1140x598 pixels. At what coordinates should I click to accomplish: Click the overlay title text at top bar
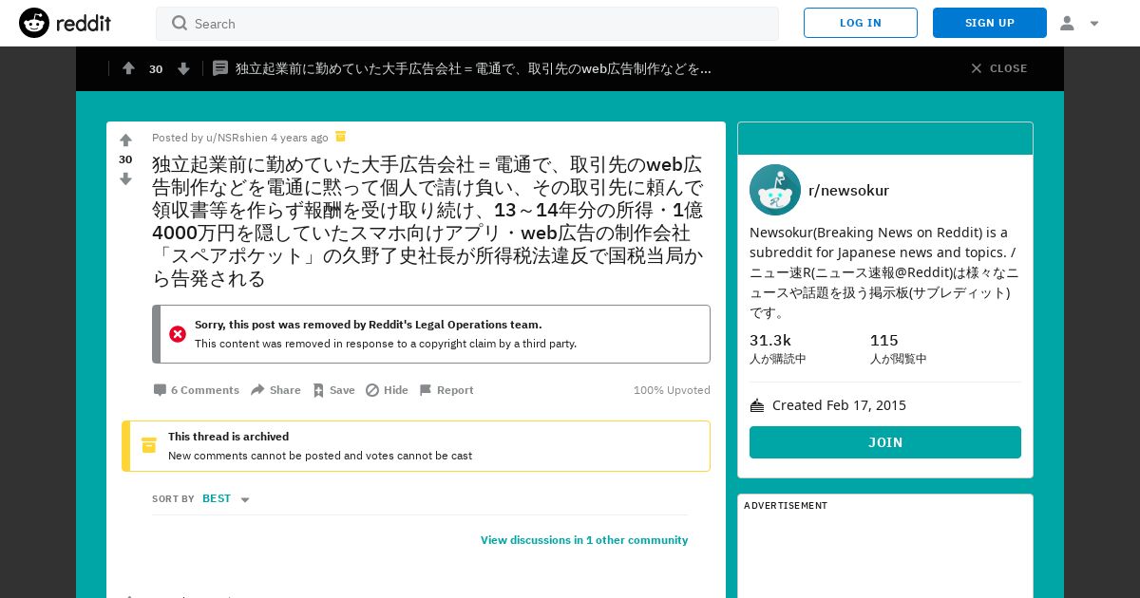click(474, 68)
